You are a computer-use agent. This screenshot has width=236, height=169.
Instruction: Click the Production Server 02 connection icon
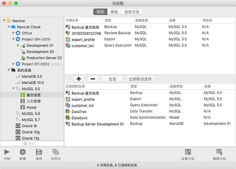23,58
